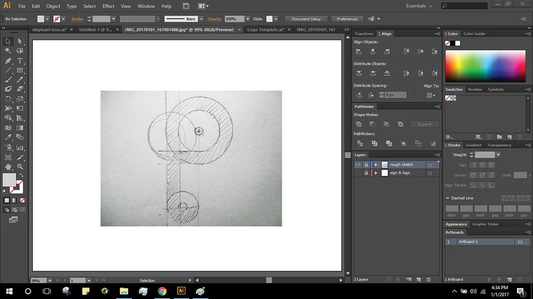Open the stroke Weight dropdown in Stroke panel

click(x=498, y=155)
